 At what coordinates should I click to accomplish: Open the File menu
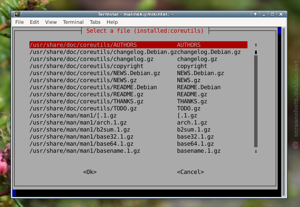pos(19,22)
